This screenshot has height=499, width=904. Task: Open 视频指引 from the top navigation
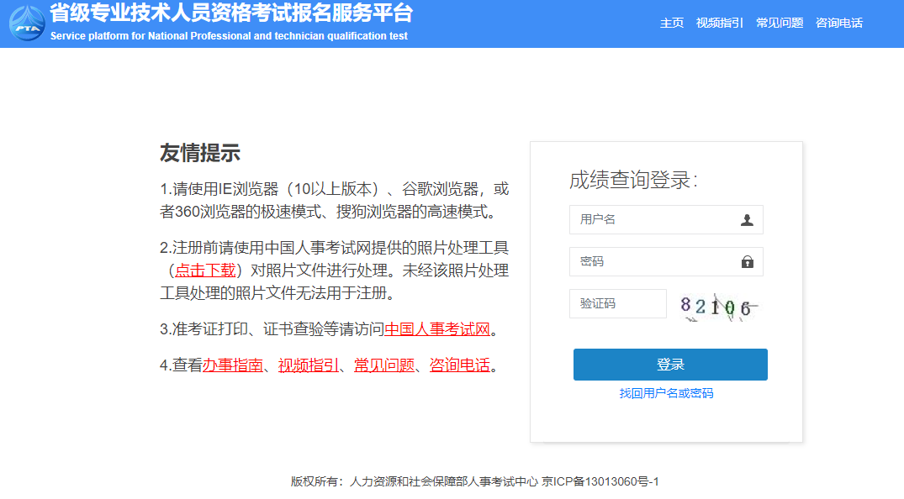click(x=719, y=23)
